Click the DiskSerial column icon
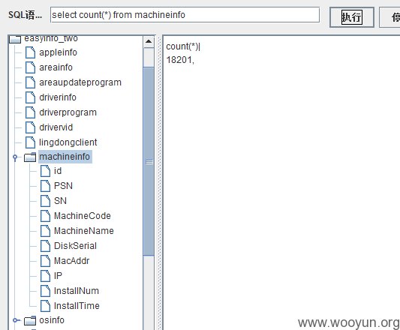 (46, 246)
